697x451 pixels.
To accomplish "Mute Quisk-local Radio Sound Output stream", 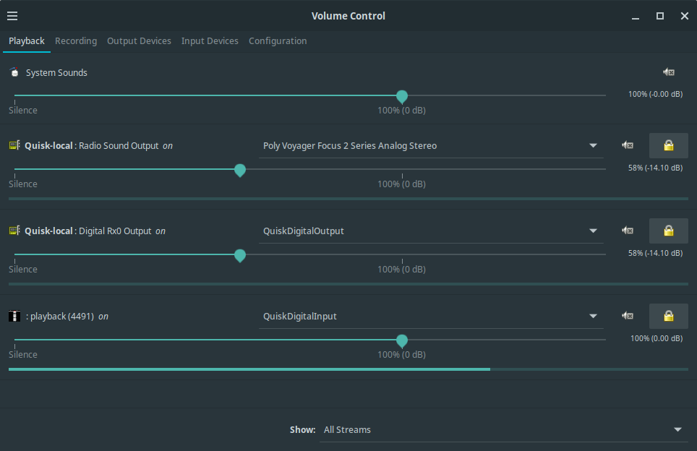I will 628,146.
